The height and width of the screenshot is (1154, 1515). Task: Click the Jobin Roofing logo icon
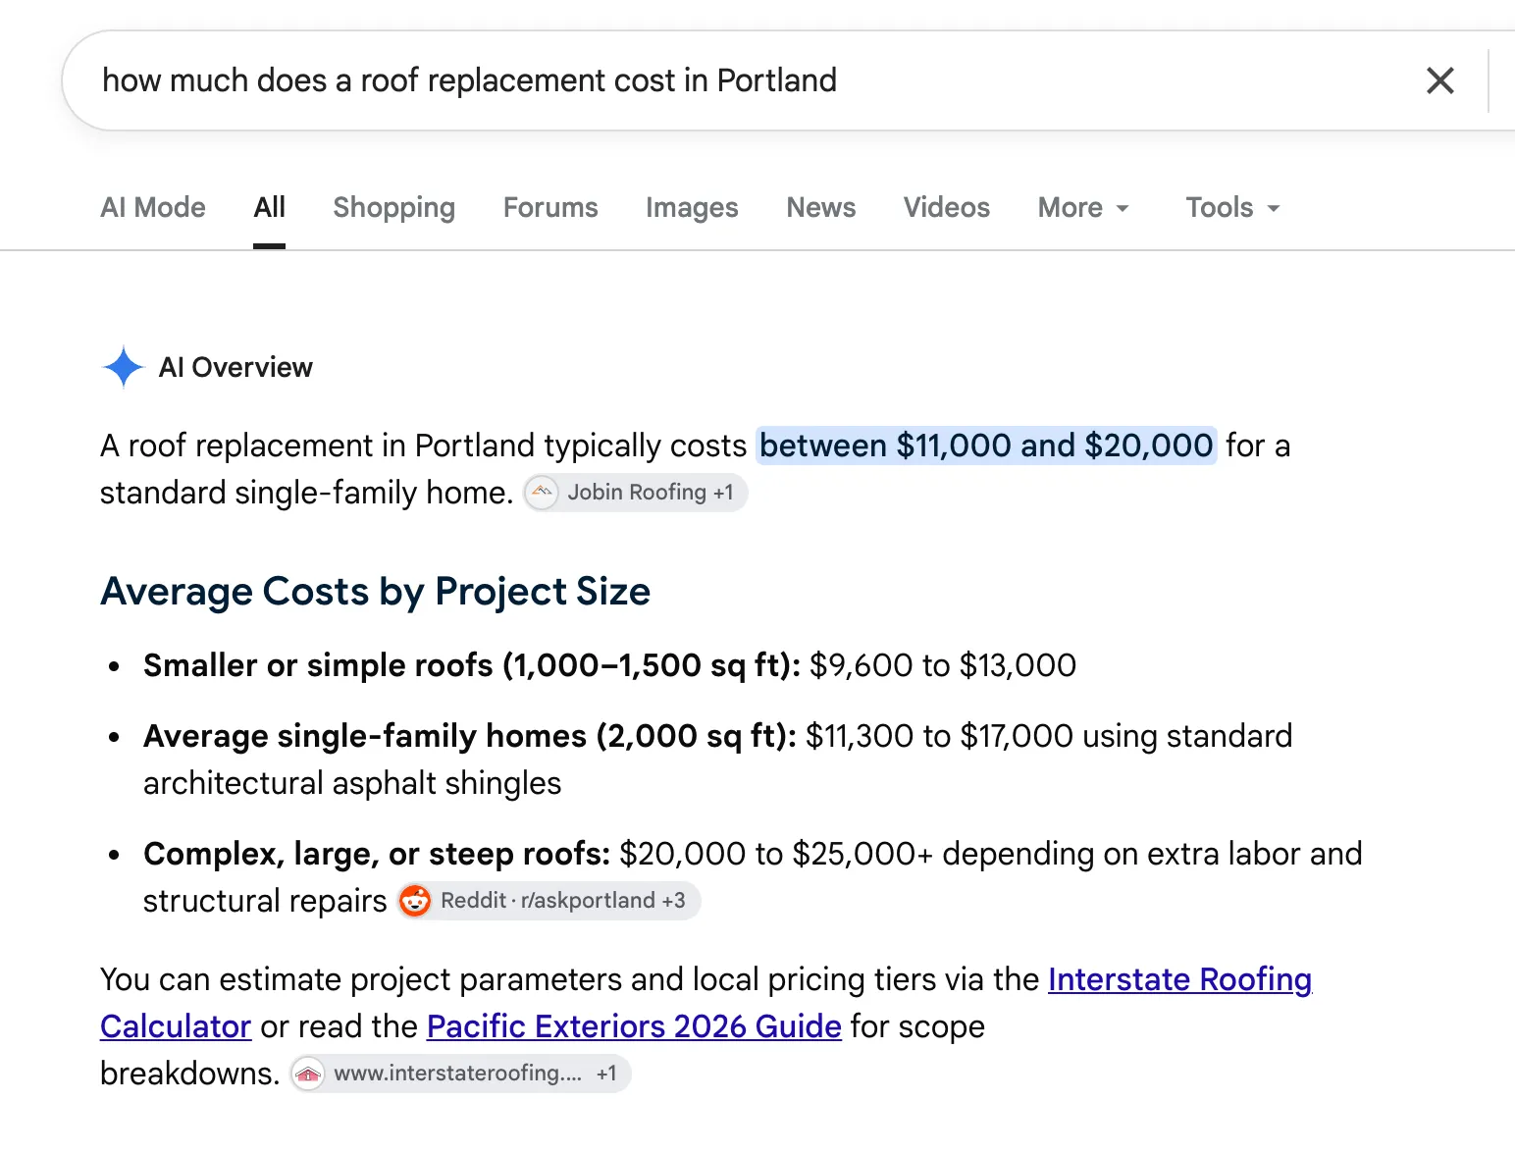tap(542, 493)
